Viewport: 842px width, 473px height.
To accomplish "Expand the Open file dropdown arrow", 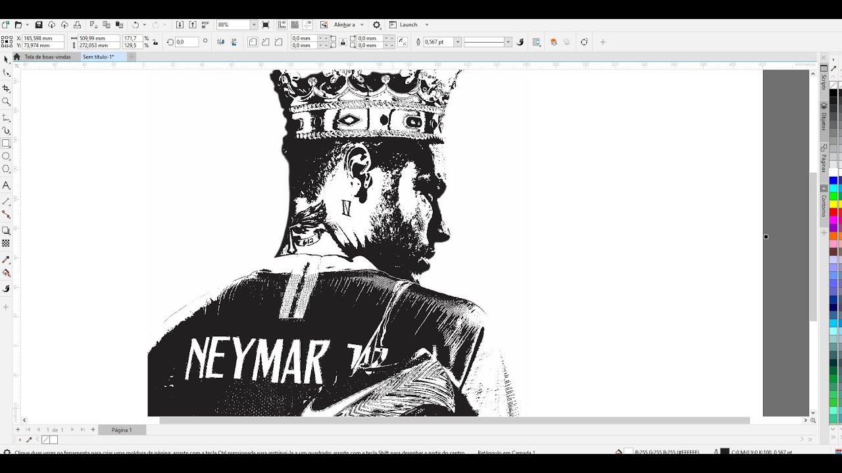I will coord(26,25).
